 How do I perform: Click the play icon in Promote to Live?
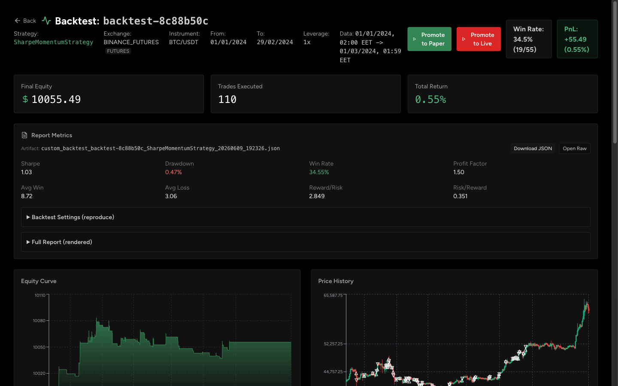coord(464,39)
